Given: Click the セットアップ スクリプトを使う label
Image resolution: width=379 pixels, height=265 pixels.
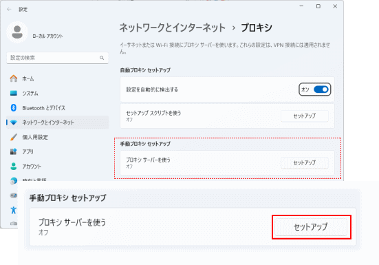Looking at the screenshot, I should pyautogui.click(x=153, y=113).
